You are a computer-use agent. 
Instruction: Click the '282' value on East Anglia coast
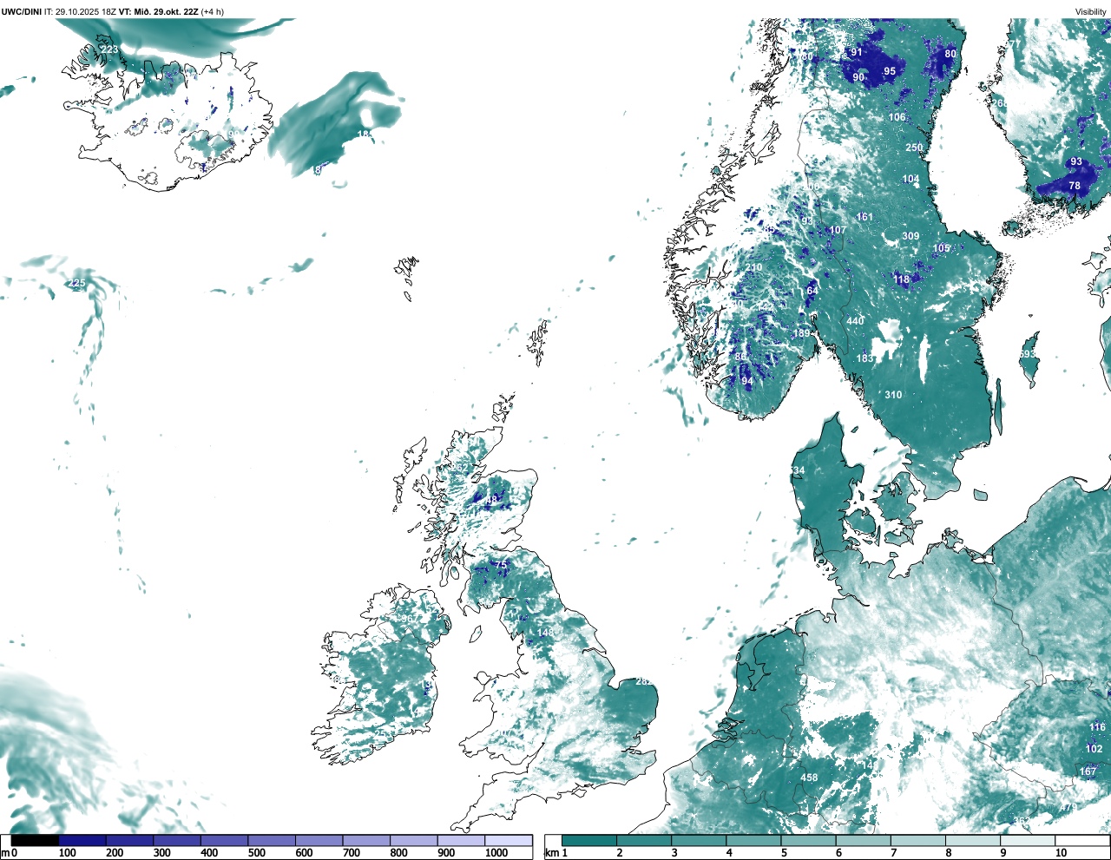pos(644,681)
